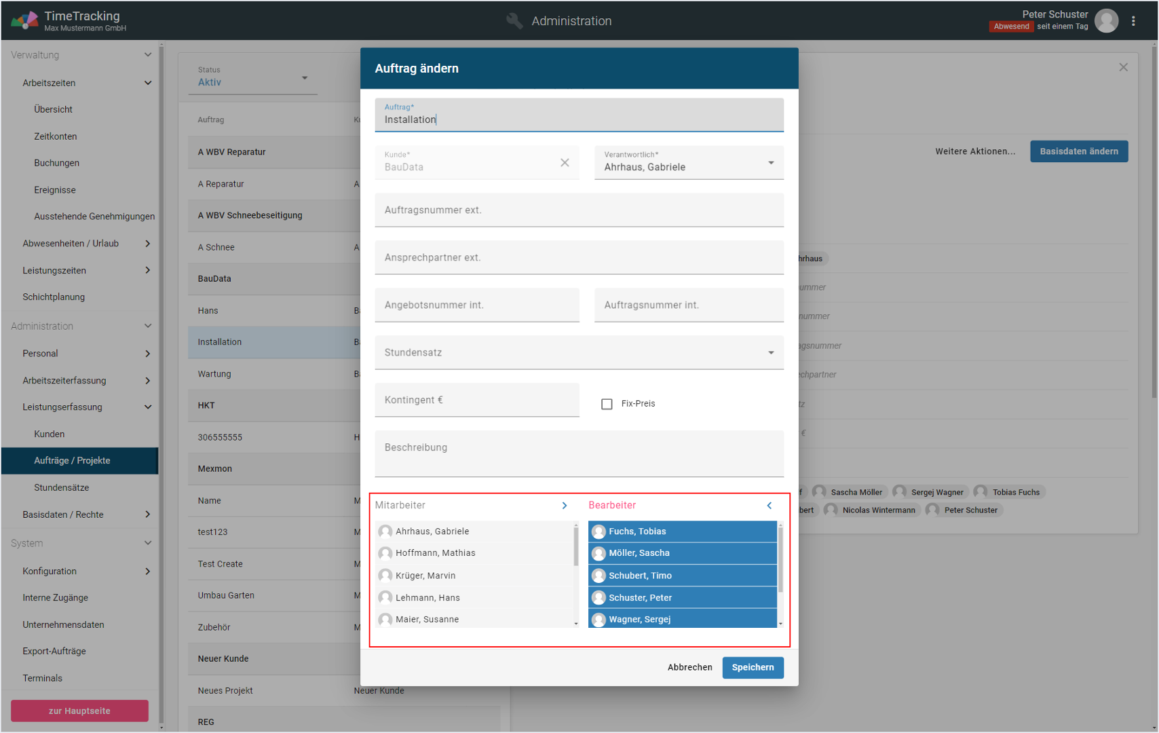Select Fuchs, Tobias in Bearbeiter list
Viewport: 1159px width, 733px height.
pos(682,531)
